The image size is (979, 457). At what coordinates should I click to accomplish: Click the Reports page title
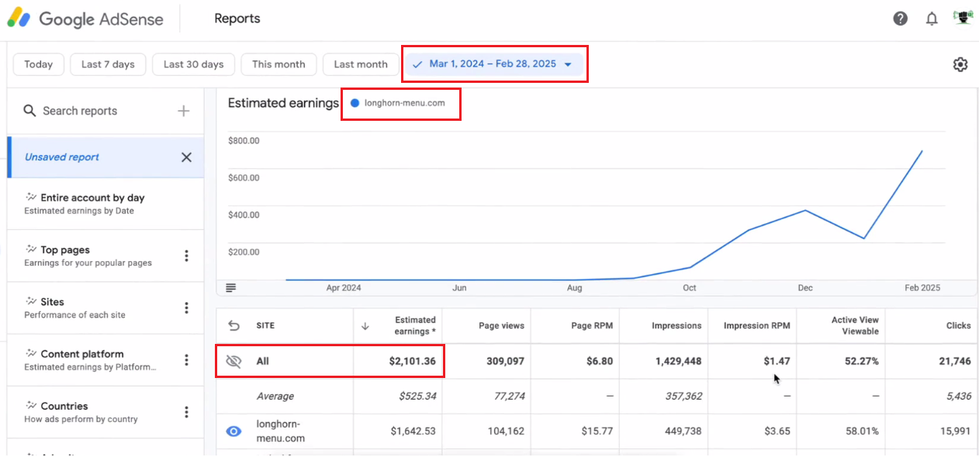(237, 19)
